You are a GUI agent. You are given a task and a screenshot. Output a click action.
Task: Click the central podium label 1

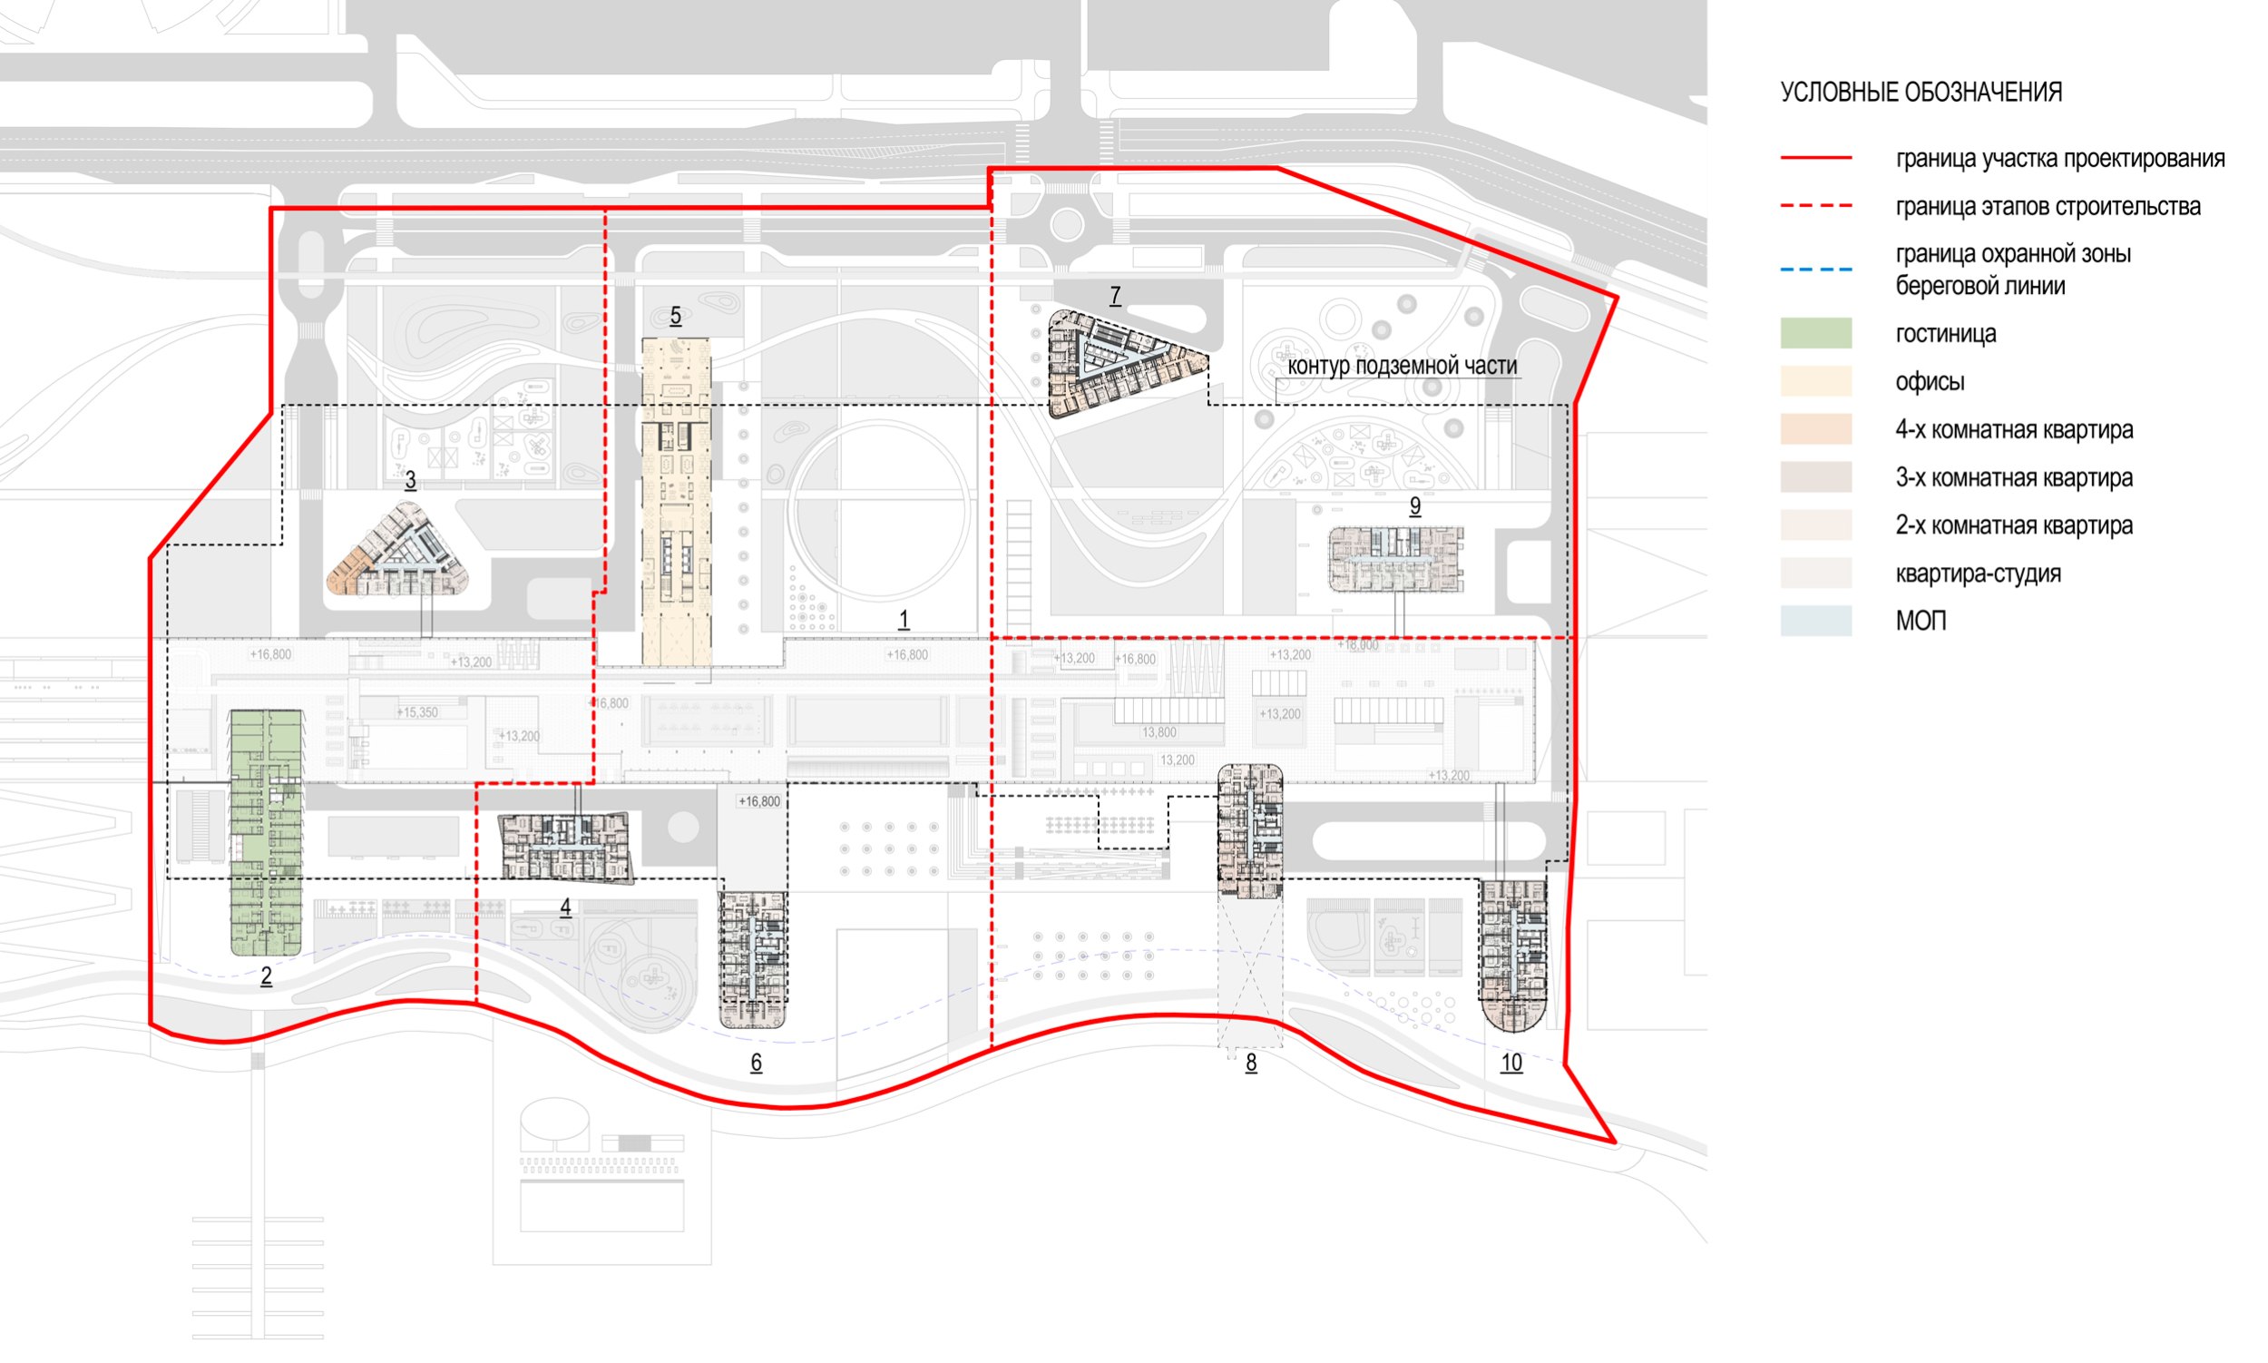click(904, 620)
